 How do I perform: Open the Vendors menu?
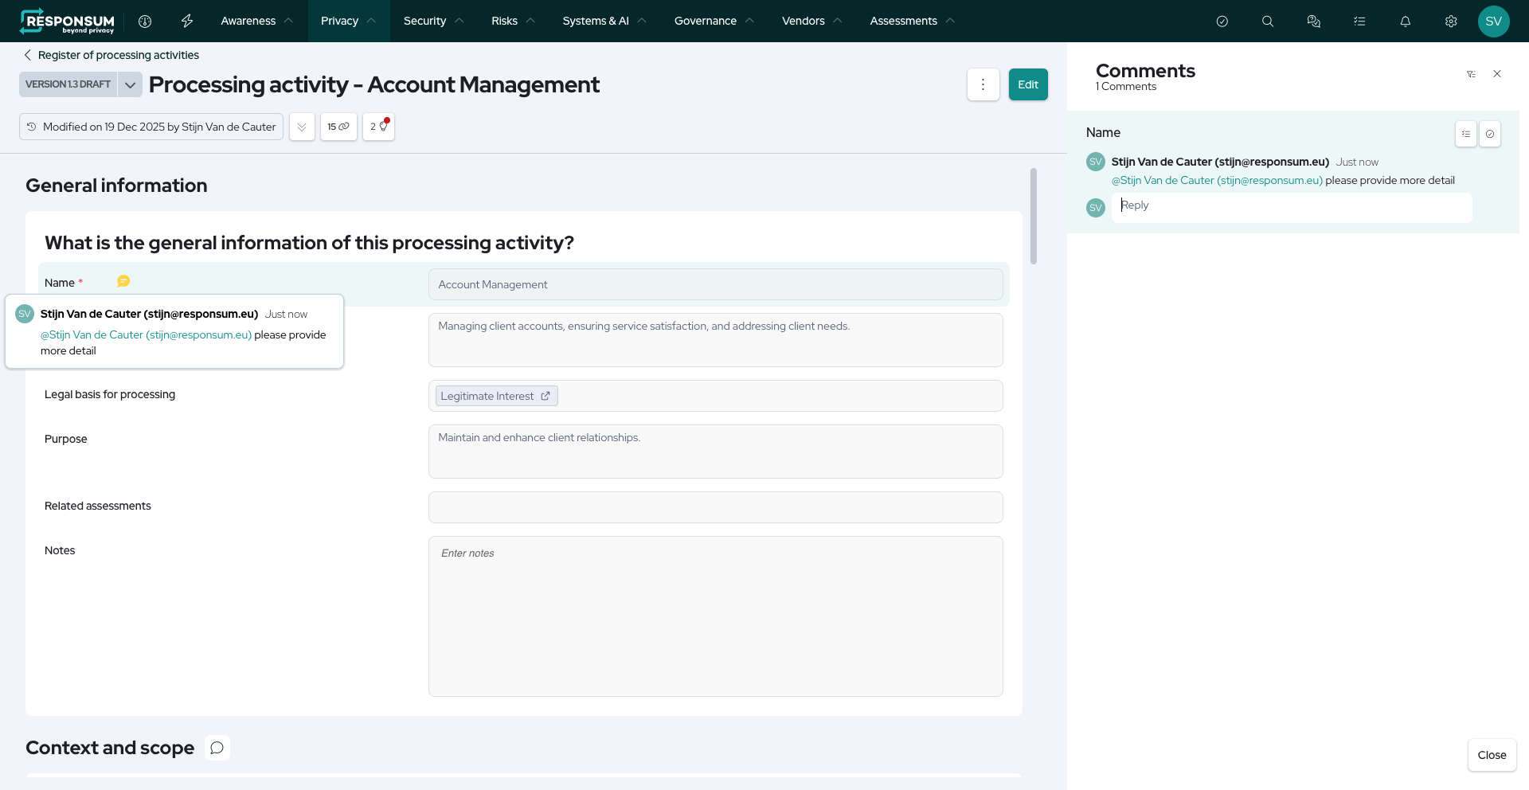click(x=811, y=22)
